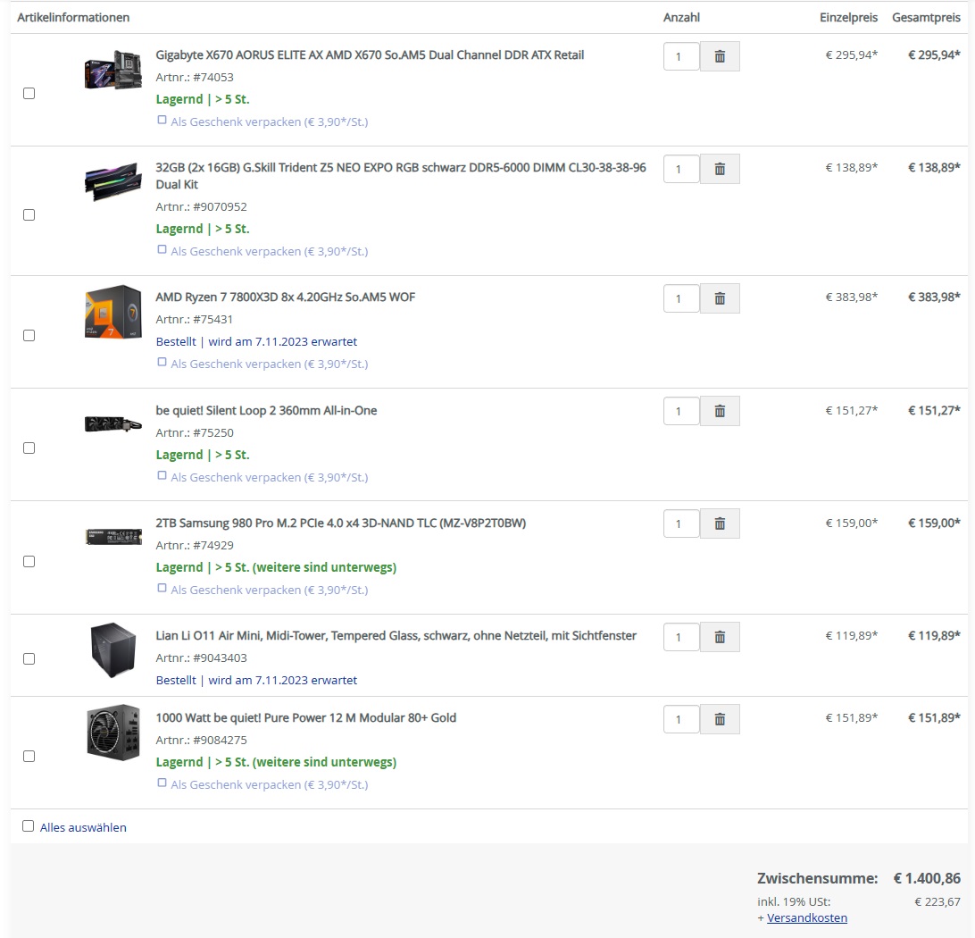Click quantity field for Samsung 980 Pro
The image size is (975, 938).
681,523
